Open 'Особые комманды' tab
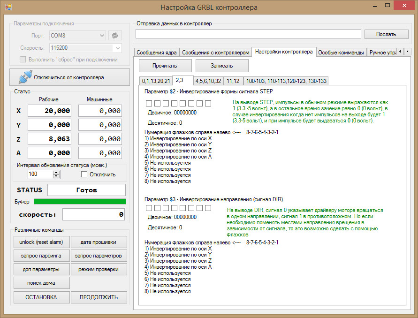 coord(341,53)
